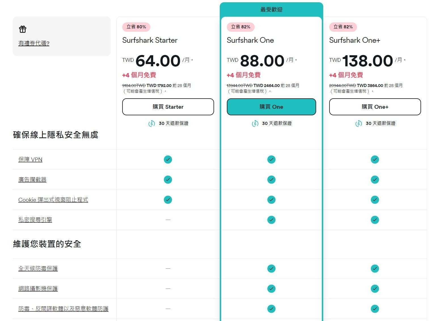Click 保障 VPN checkmark in Starter column
This screenshot has height=321, width=429.
[x=168, y=160]
